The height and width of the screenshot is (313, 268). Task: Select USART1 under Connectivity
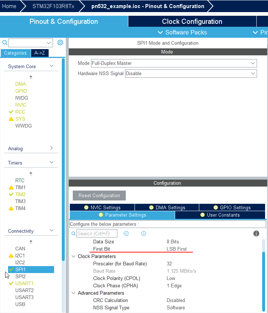[24, 283]
